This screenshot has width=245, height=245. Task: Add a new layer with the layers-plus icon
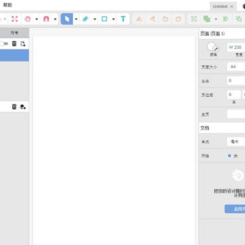(x=23, y=107)
